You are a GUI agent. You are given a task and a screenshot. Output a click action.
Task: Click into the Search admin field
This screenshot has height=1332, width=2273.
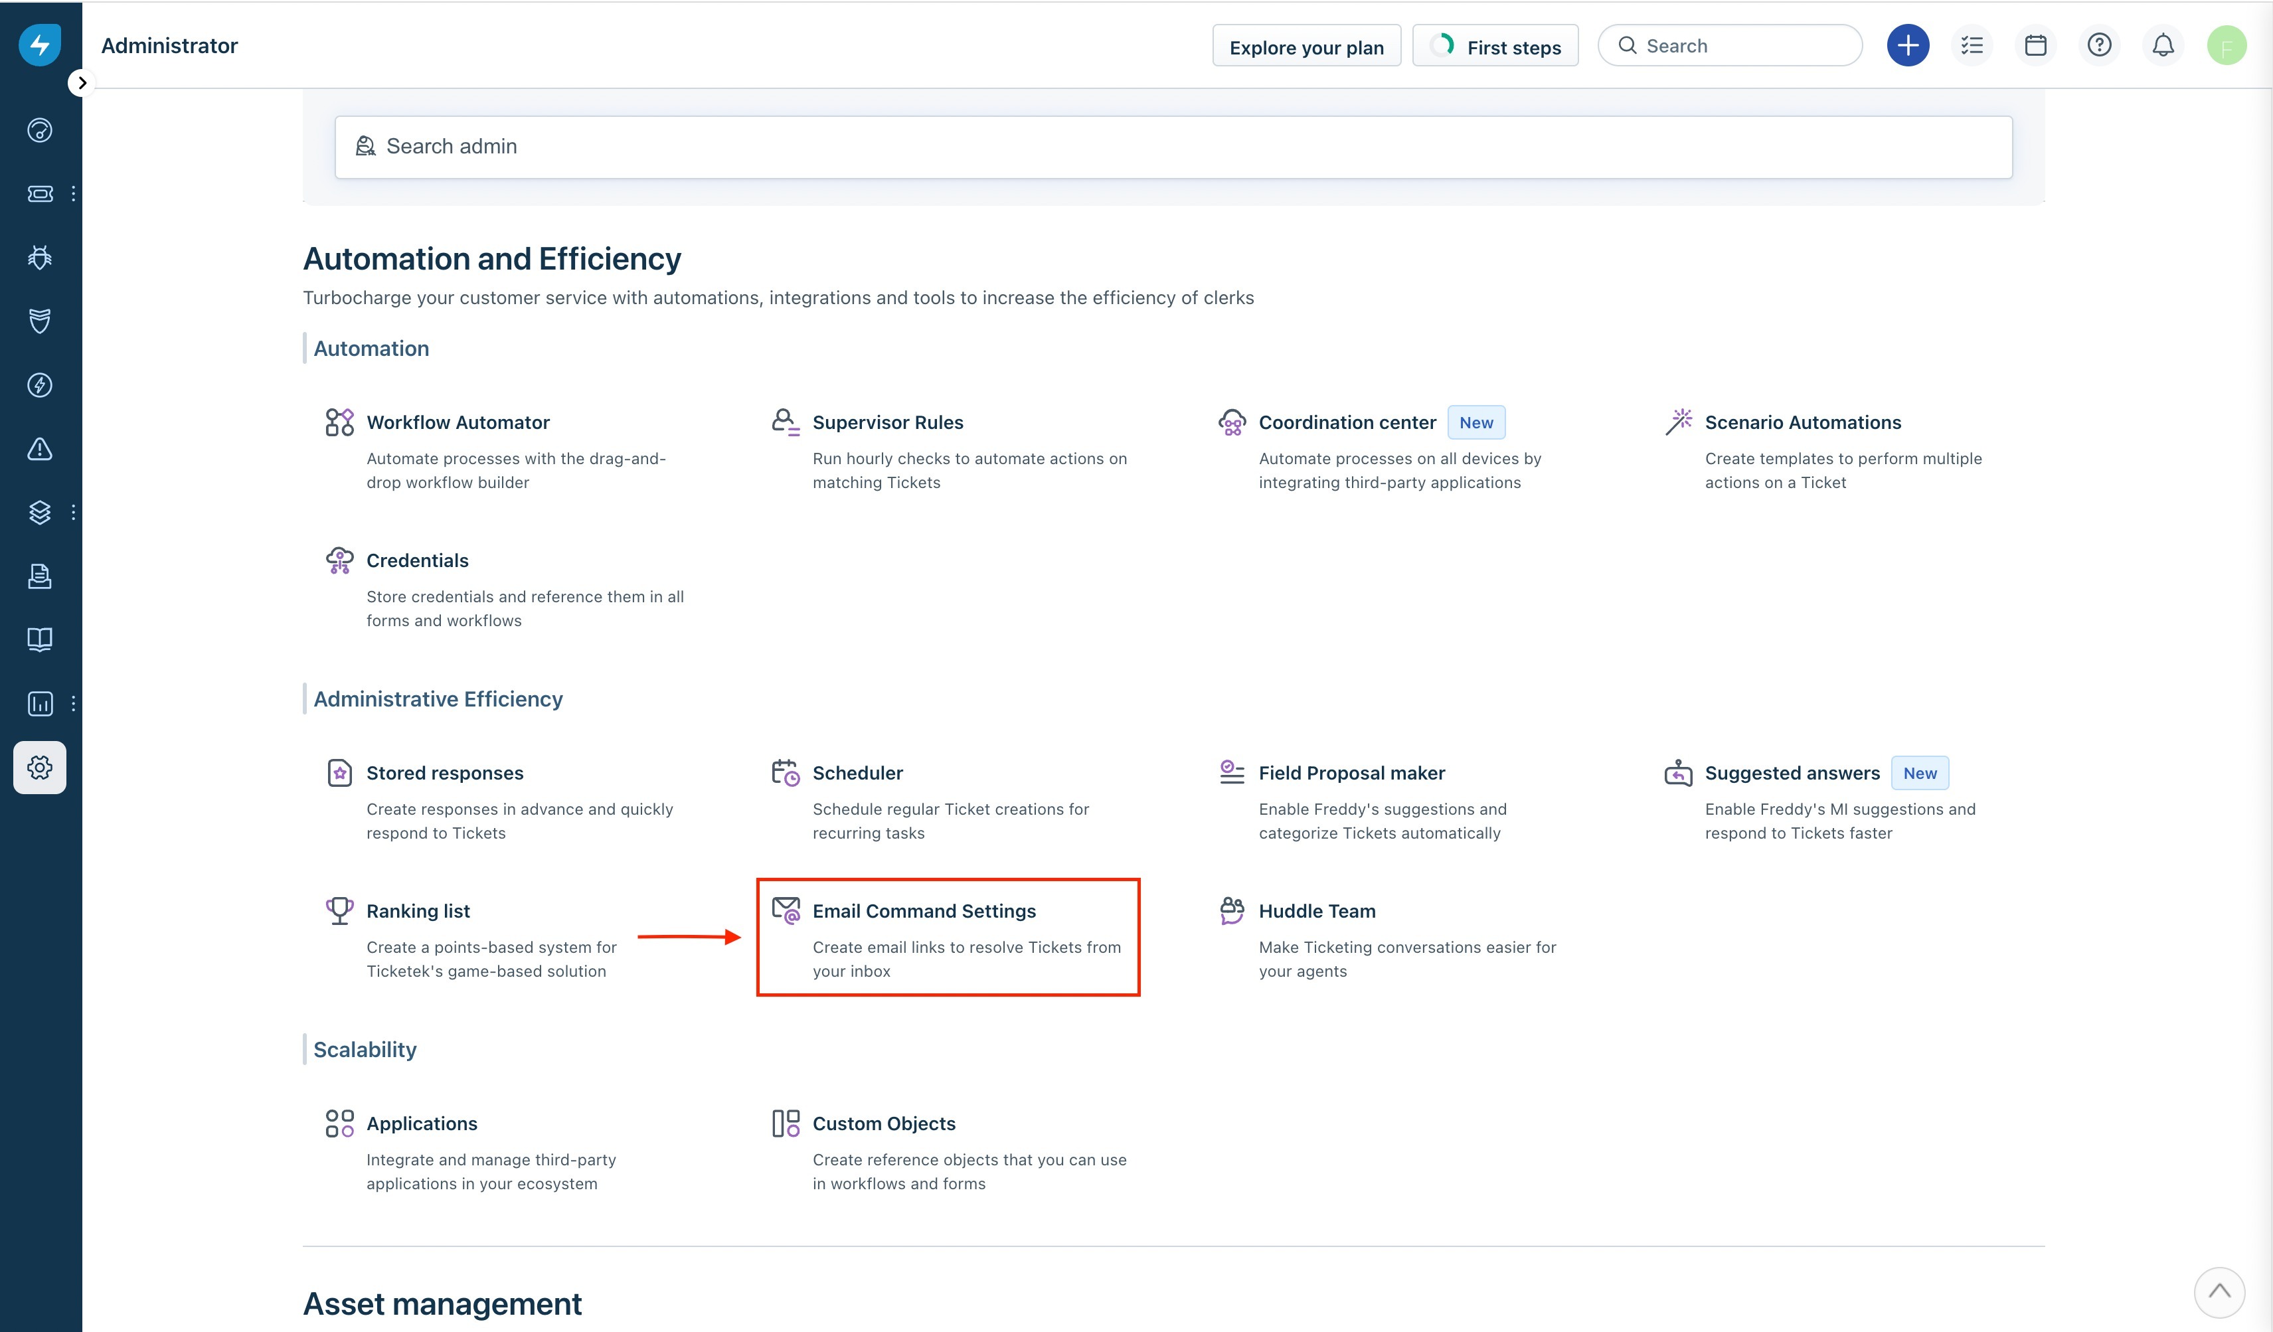[1173, 147]
